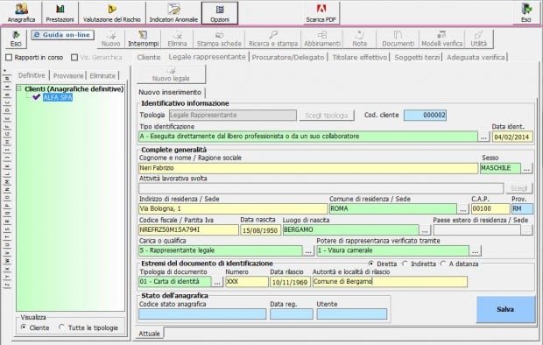The width and height of the screenshot is (543, 345).
Task: Open the Prestazioni module
Action: point(60,13)
